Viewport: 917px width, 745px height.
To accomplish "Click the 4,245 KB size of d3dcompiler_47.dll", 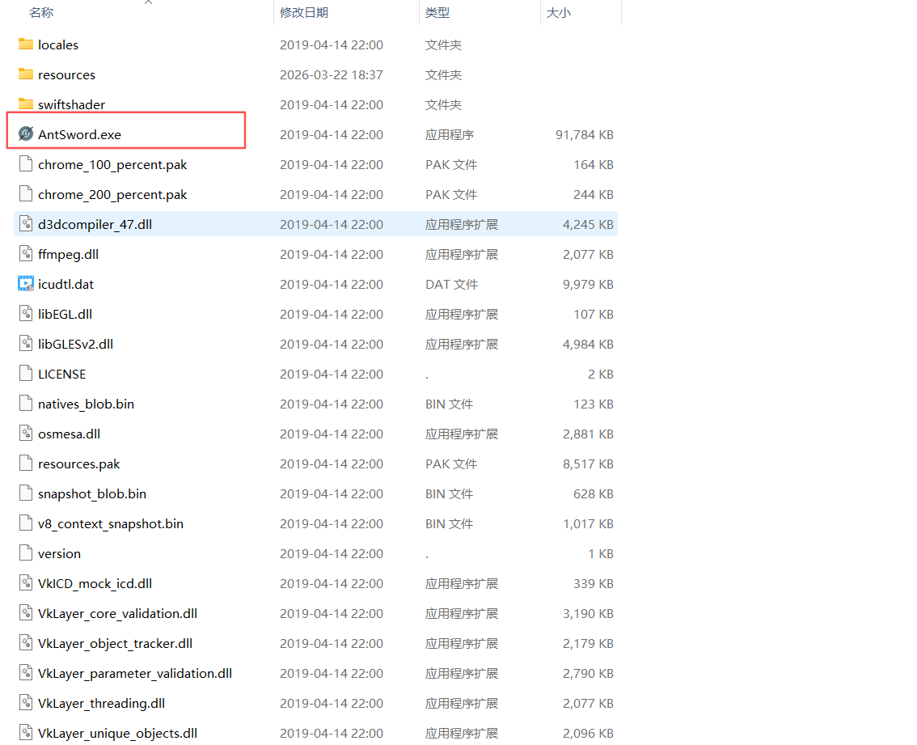I will [588, 225].
